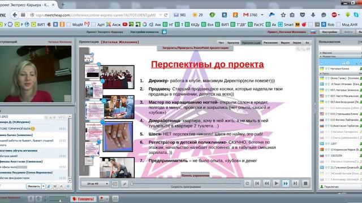Select the pencil annotation tool icon
Image resolution: width=362 pixels, height=203 pixels.
124,184
